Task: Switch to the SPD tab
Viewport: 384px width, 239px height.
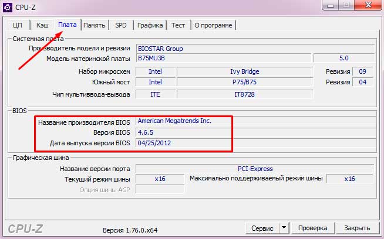Action: click(x=121, y=25)
